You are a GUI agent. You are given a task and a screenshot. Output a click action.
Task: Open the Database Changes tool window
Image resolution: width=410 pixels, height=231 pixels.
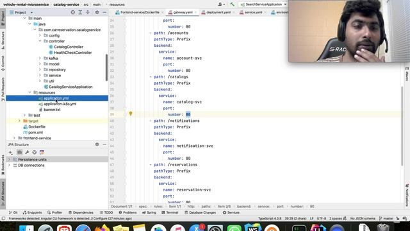[x=200, y=212]
